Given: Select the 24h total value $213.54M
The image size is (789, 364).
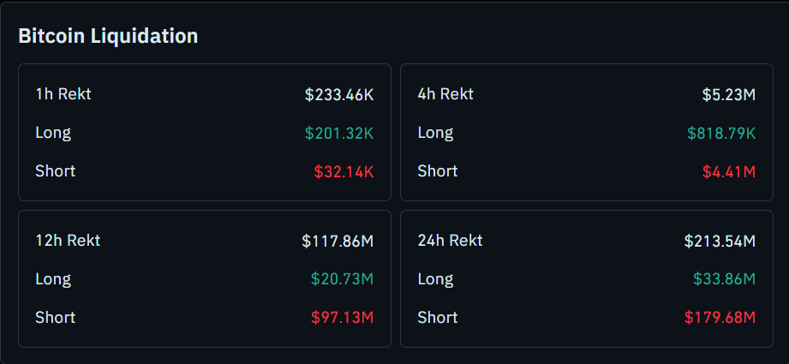Looking at the screenshot, I should click(720, 241).
